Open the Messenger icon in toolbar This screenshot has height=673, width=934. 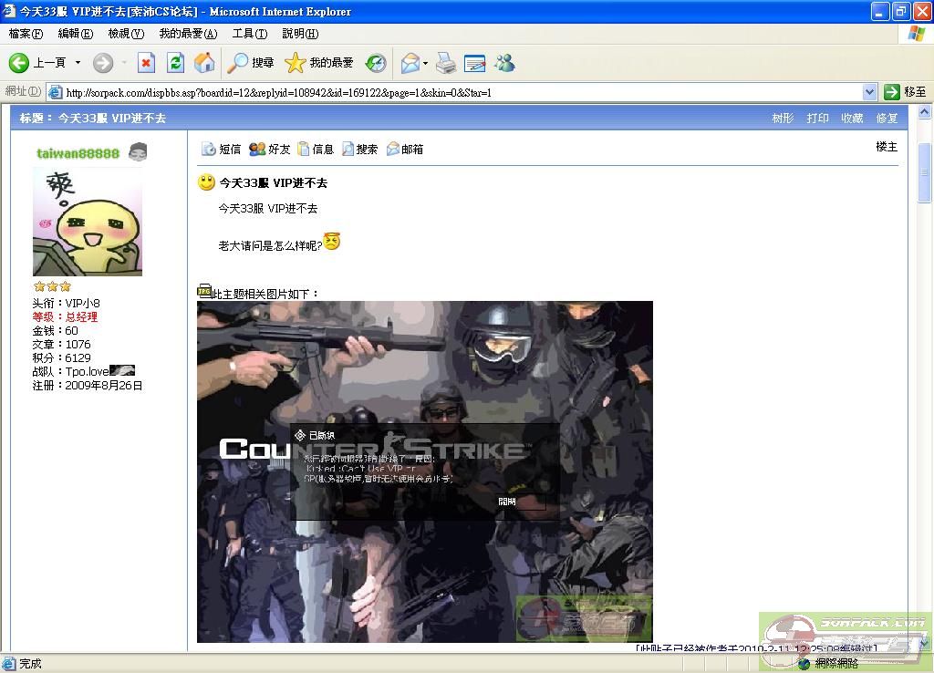click(x=504, y=63)
